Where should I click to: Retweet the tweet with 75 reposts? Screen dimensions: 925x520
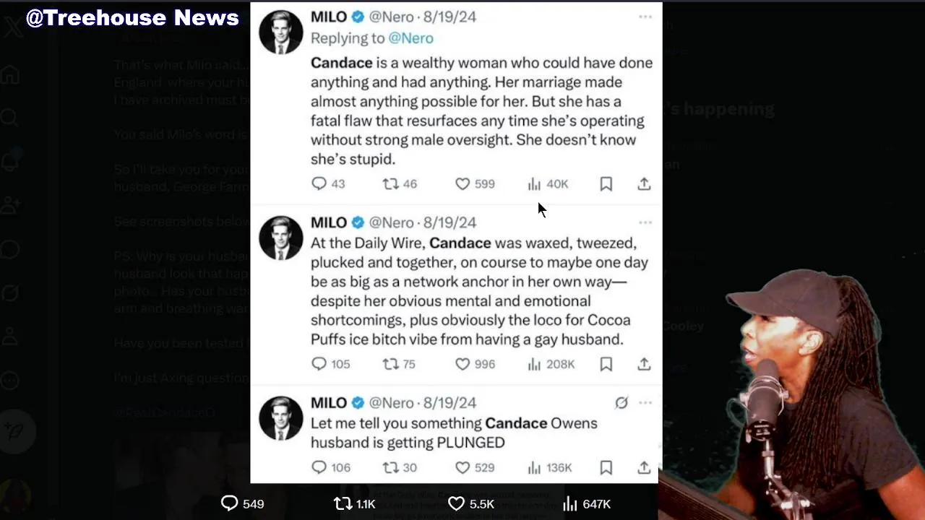click(x=390, y=364)
